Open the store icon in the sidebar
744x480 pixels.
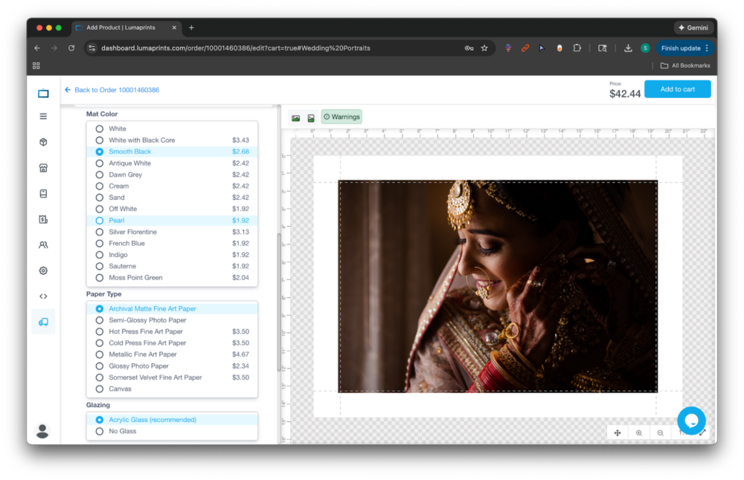pyautogui.click(x=43, y=168)
